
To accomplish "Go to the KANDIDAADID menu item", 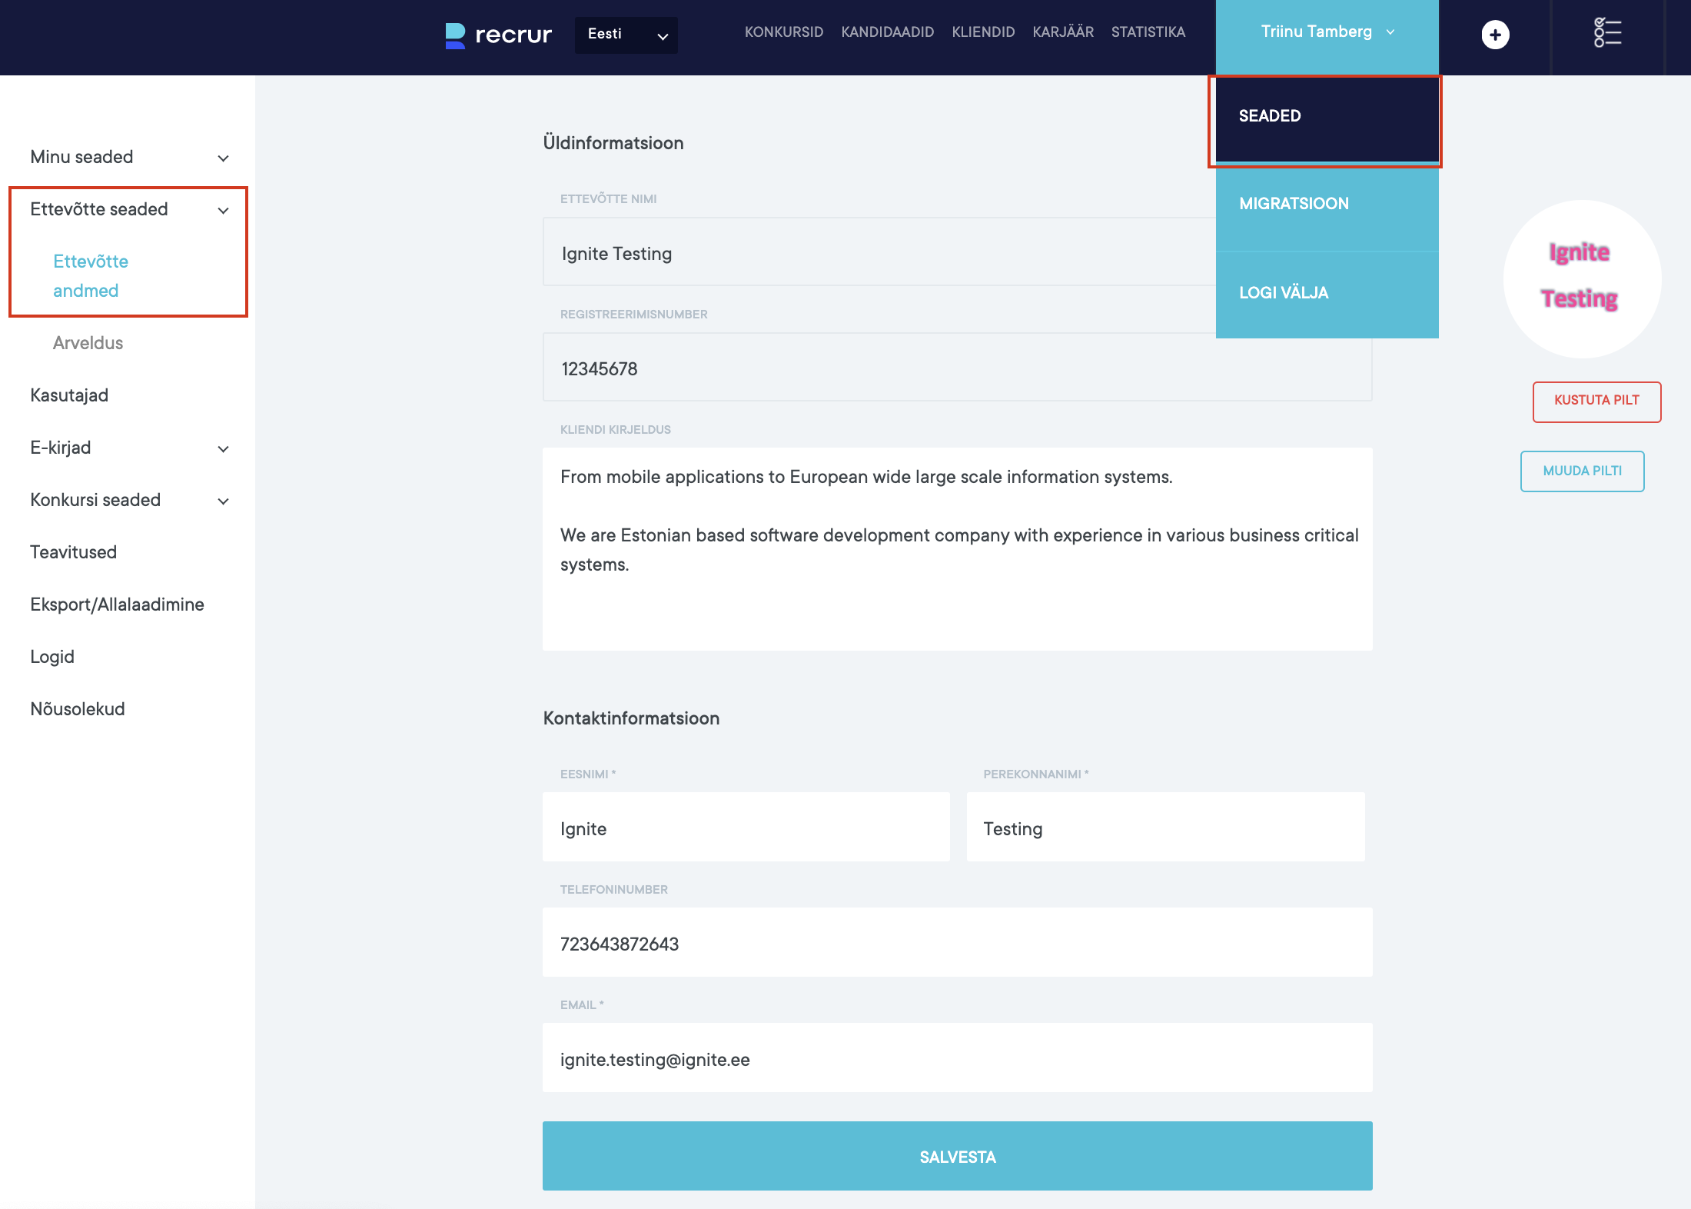I will tap(887, 32).
